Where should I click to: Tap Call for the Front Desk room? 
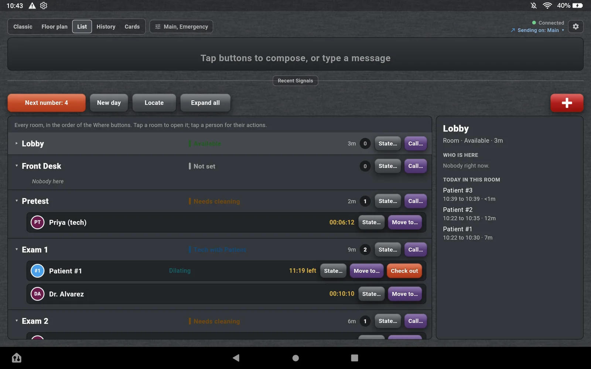[416, 166]
